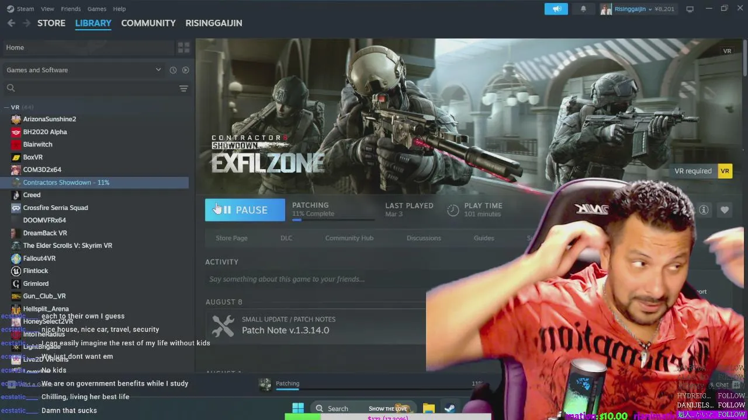Click the ready-to-play filter icon
Image resolution: width=748 pixels, height=420 pixels.
click(x=185, y=70)
